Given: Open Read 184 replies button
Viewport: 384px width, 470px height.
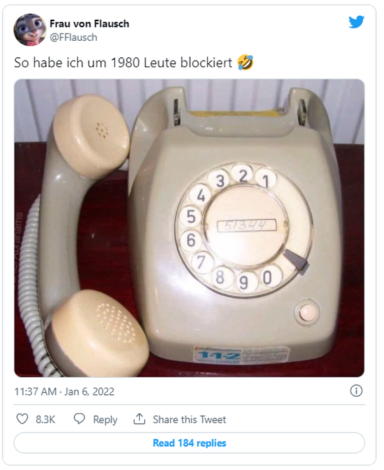Looking at the screenshot, I should click(189, 443).
